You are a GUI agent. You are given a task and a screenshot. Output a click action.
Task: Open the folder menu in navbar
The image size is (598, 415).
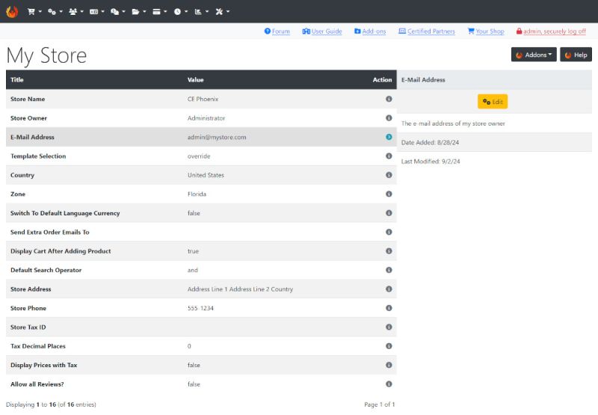coord(139,11)
